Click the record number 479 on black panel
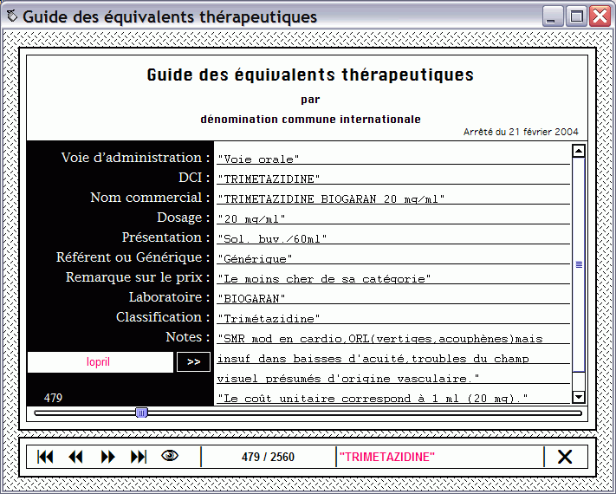Image resolution: width=616 pixels, height=494 pixels. (x=53, y=398)
